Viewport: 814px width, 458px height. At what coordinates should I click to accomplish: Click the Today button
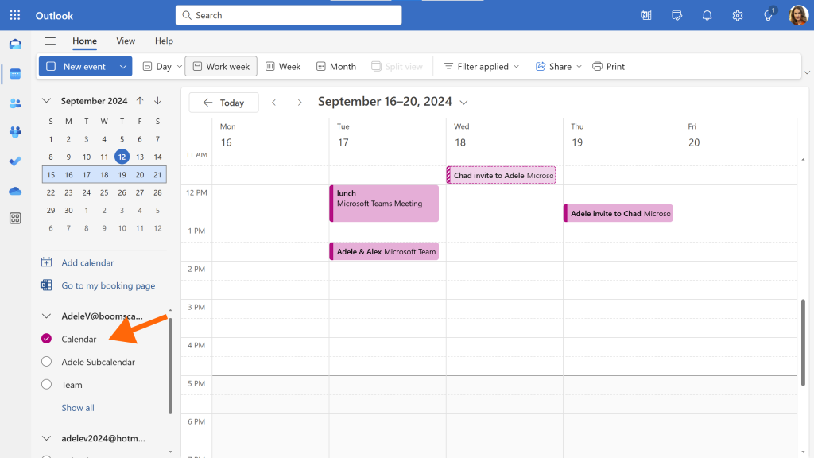[x=223, y=103]
